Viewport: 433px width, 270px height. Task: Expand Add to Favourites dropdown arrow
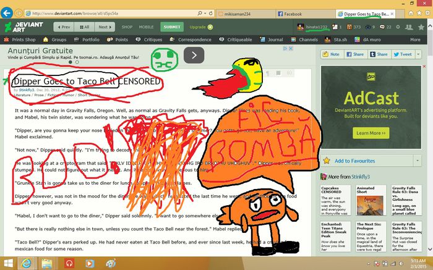click(418, 161)
